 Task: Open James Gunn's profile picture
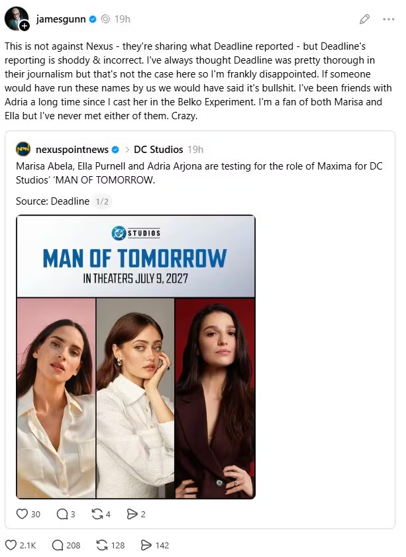coord(16,19)
